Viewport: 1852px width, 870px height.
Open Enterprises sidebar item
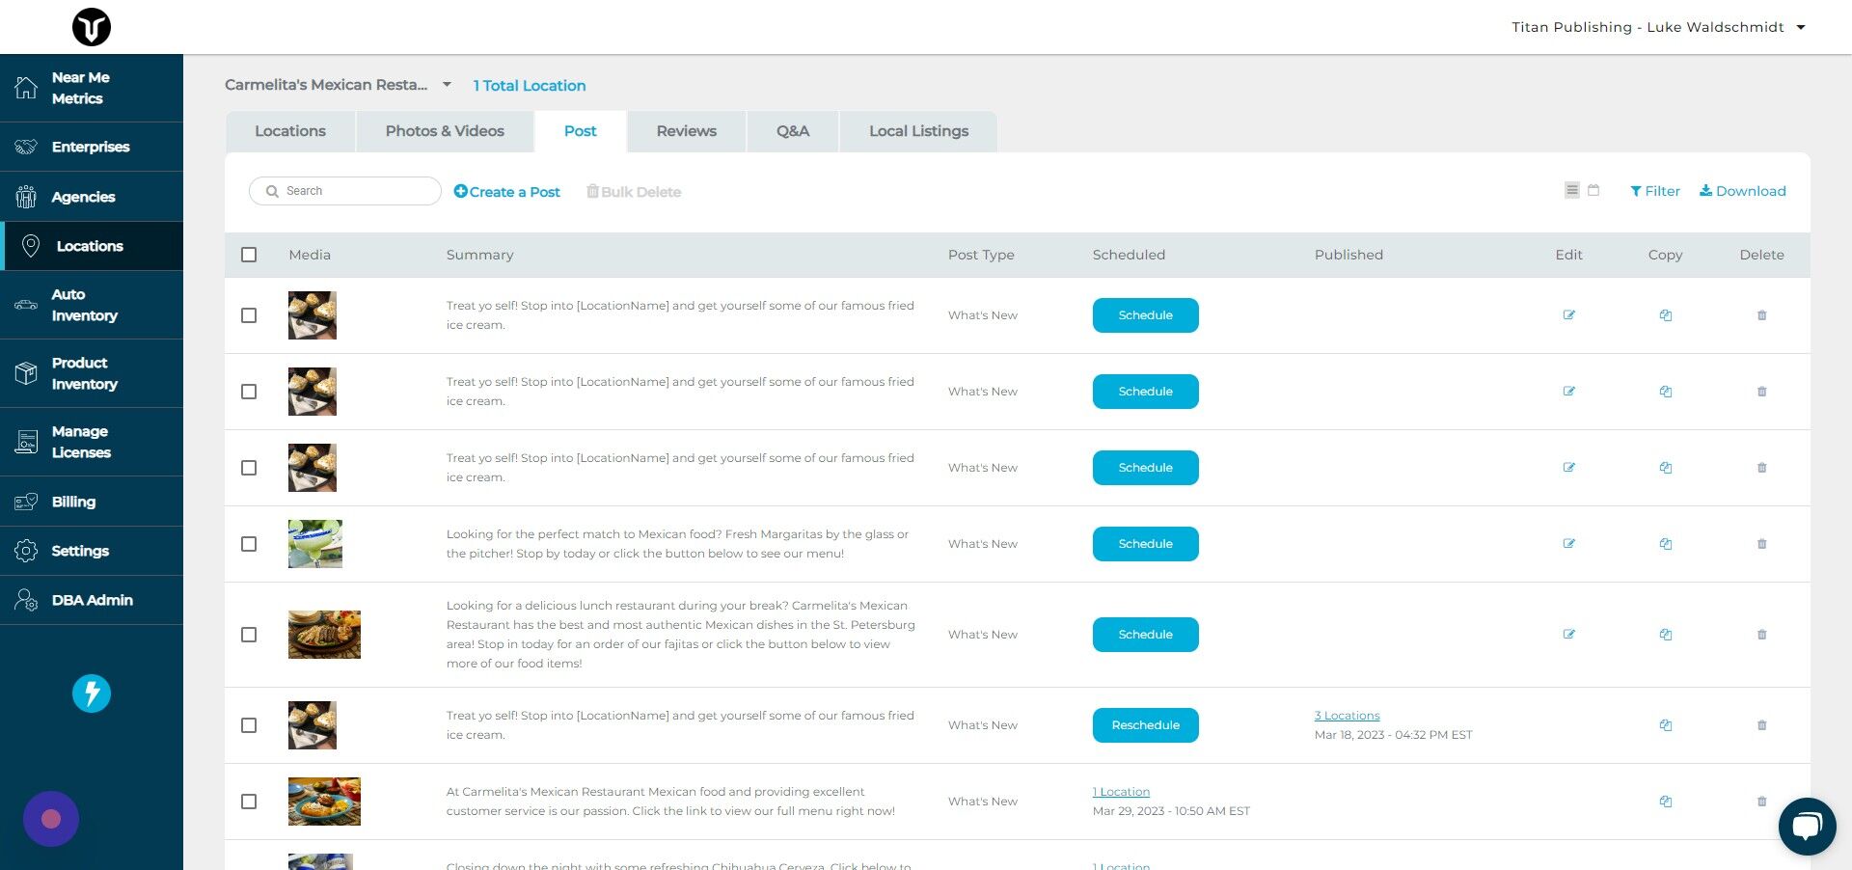[92, 147]
